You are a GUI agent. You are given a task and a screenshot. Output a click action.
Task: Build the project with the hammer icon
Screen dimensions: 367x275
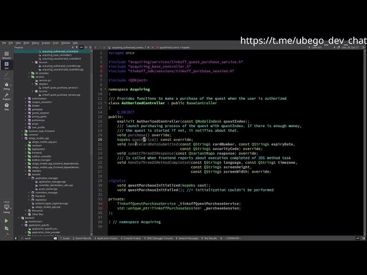6,235
